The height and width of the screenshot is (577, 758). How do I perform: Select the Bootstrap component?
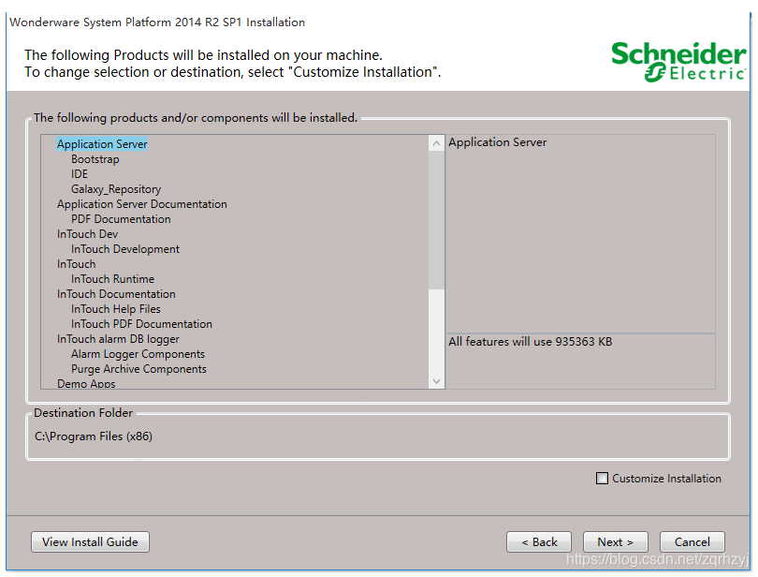[95, 159]
